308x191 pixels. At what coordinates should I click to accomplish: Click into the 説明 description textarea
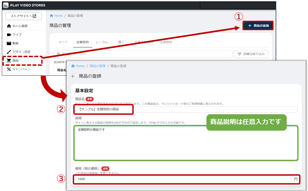[x=186, y=143]
